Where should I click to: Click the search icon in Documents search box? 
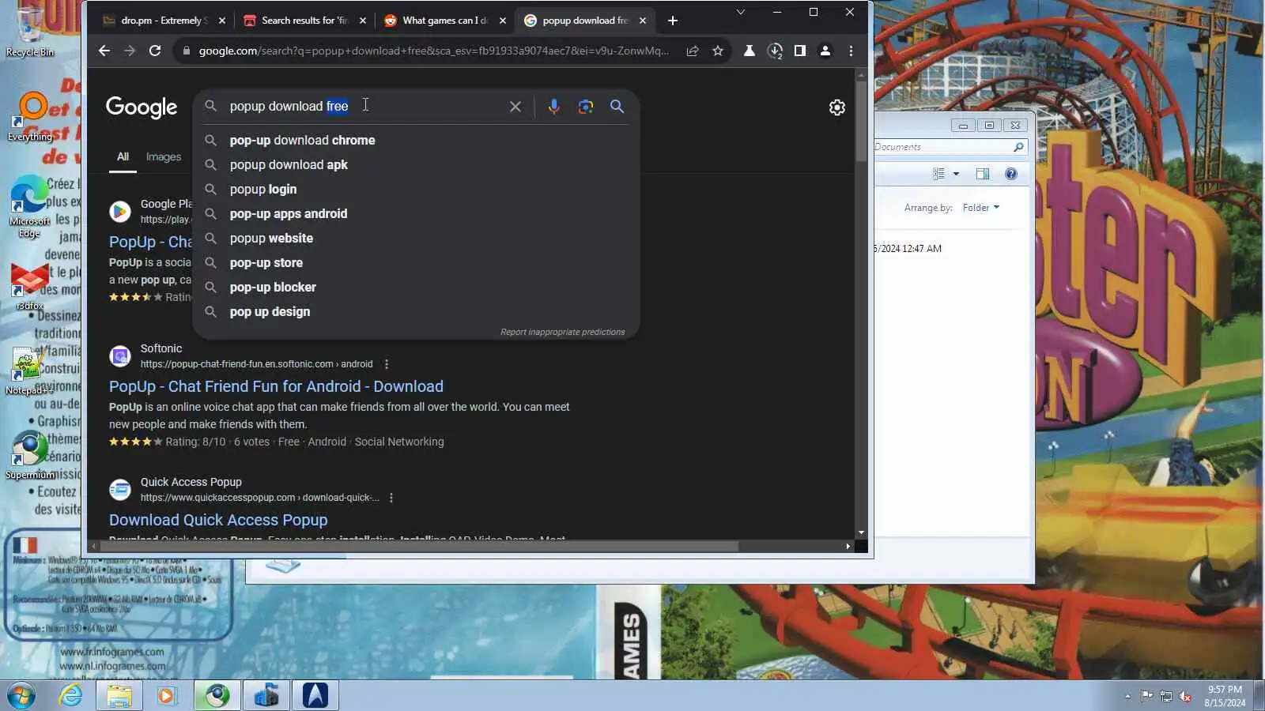pos(1018,147)
